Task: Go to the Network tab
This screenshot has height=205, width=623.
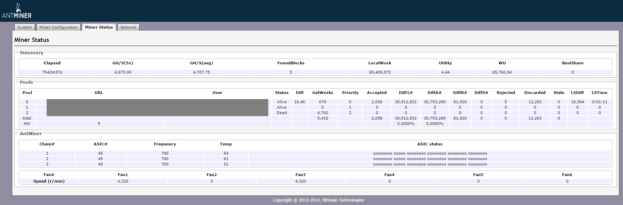Action: click(128, 27)
